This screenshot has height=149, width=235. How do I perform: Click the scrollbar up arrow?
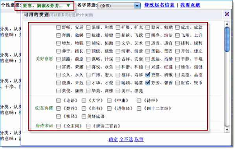click(x=227, y=24)
